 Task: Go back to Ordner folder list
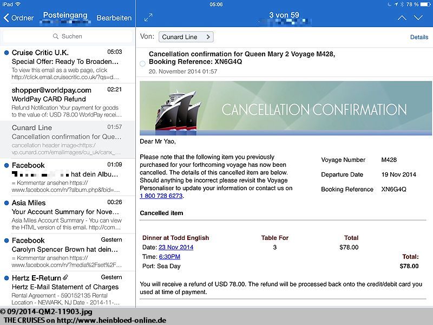point(18,18)
